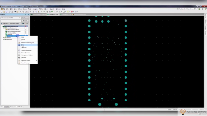207x116 pixels.
Task: Select CAMtastic1.Cam in the project tree
Action: (12, 33)
